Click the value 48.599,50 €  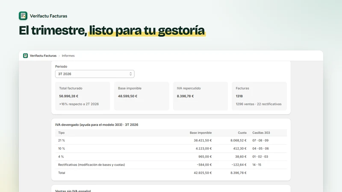(x=127, y=96)
